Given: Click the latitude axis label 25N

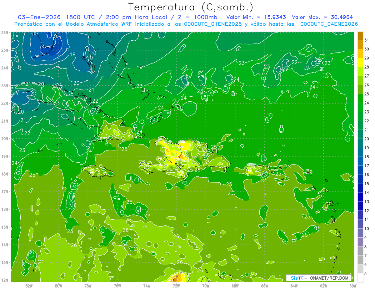Looking at the screenshot, I should click(5, 50).
